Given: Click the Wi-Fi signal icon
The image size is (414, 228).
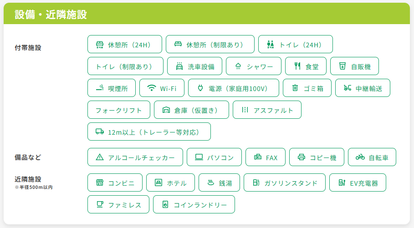Looking at the screenshot, I should [151, 88].
